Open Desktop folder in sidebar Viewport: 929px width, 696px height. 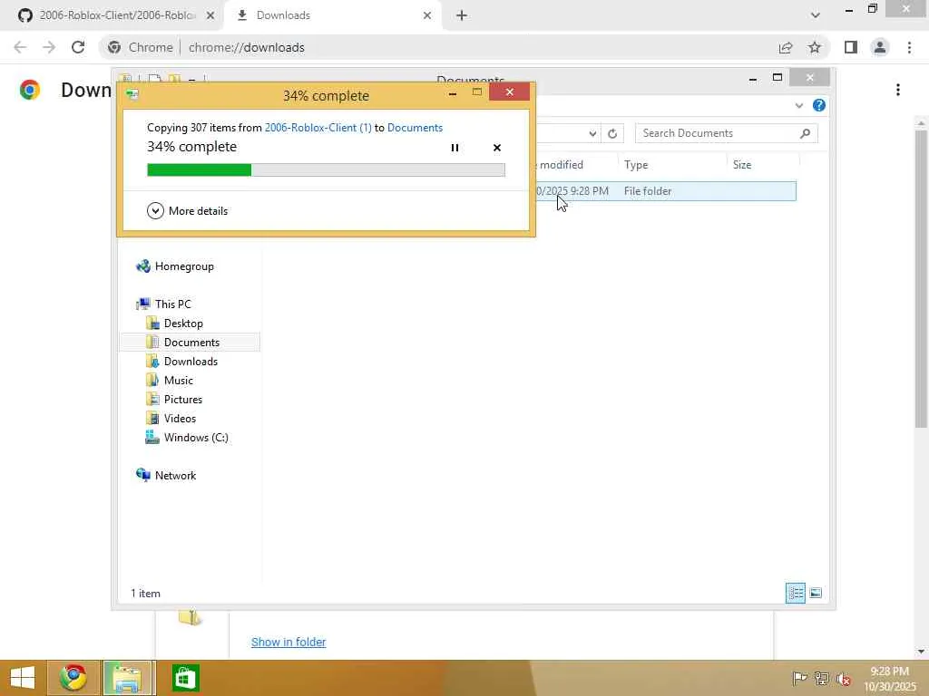183,324
